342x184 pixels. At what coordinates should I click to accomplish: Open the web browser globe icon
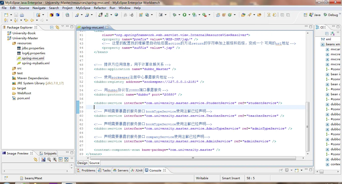tap(116, 15)
